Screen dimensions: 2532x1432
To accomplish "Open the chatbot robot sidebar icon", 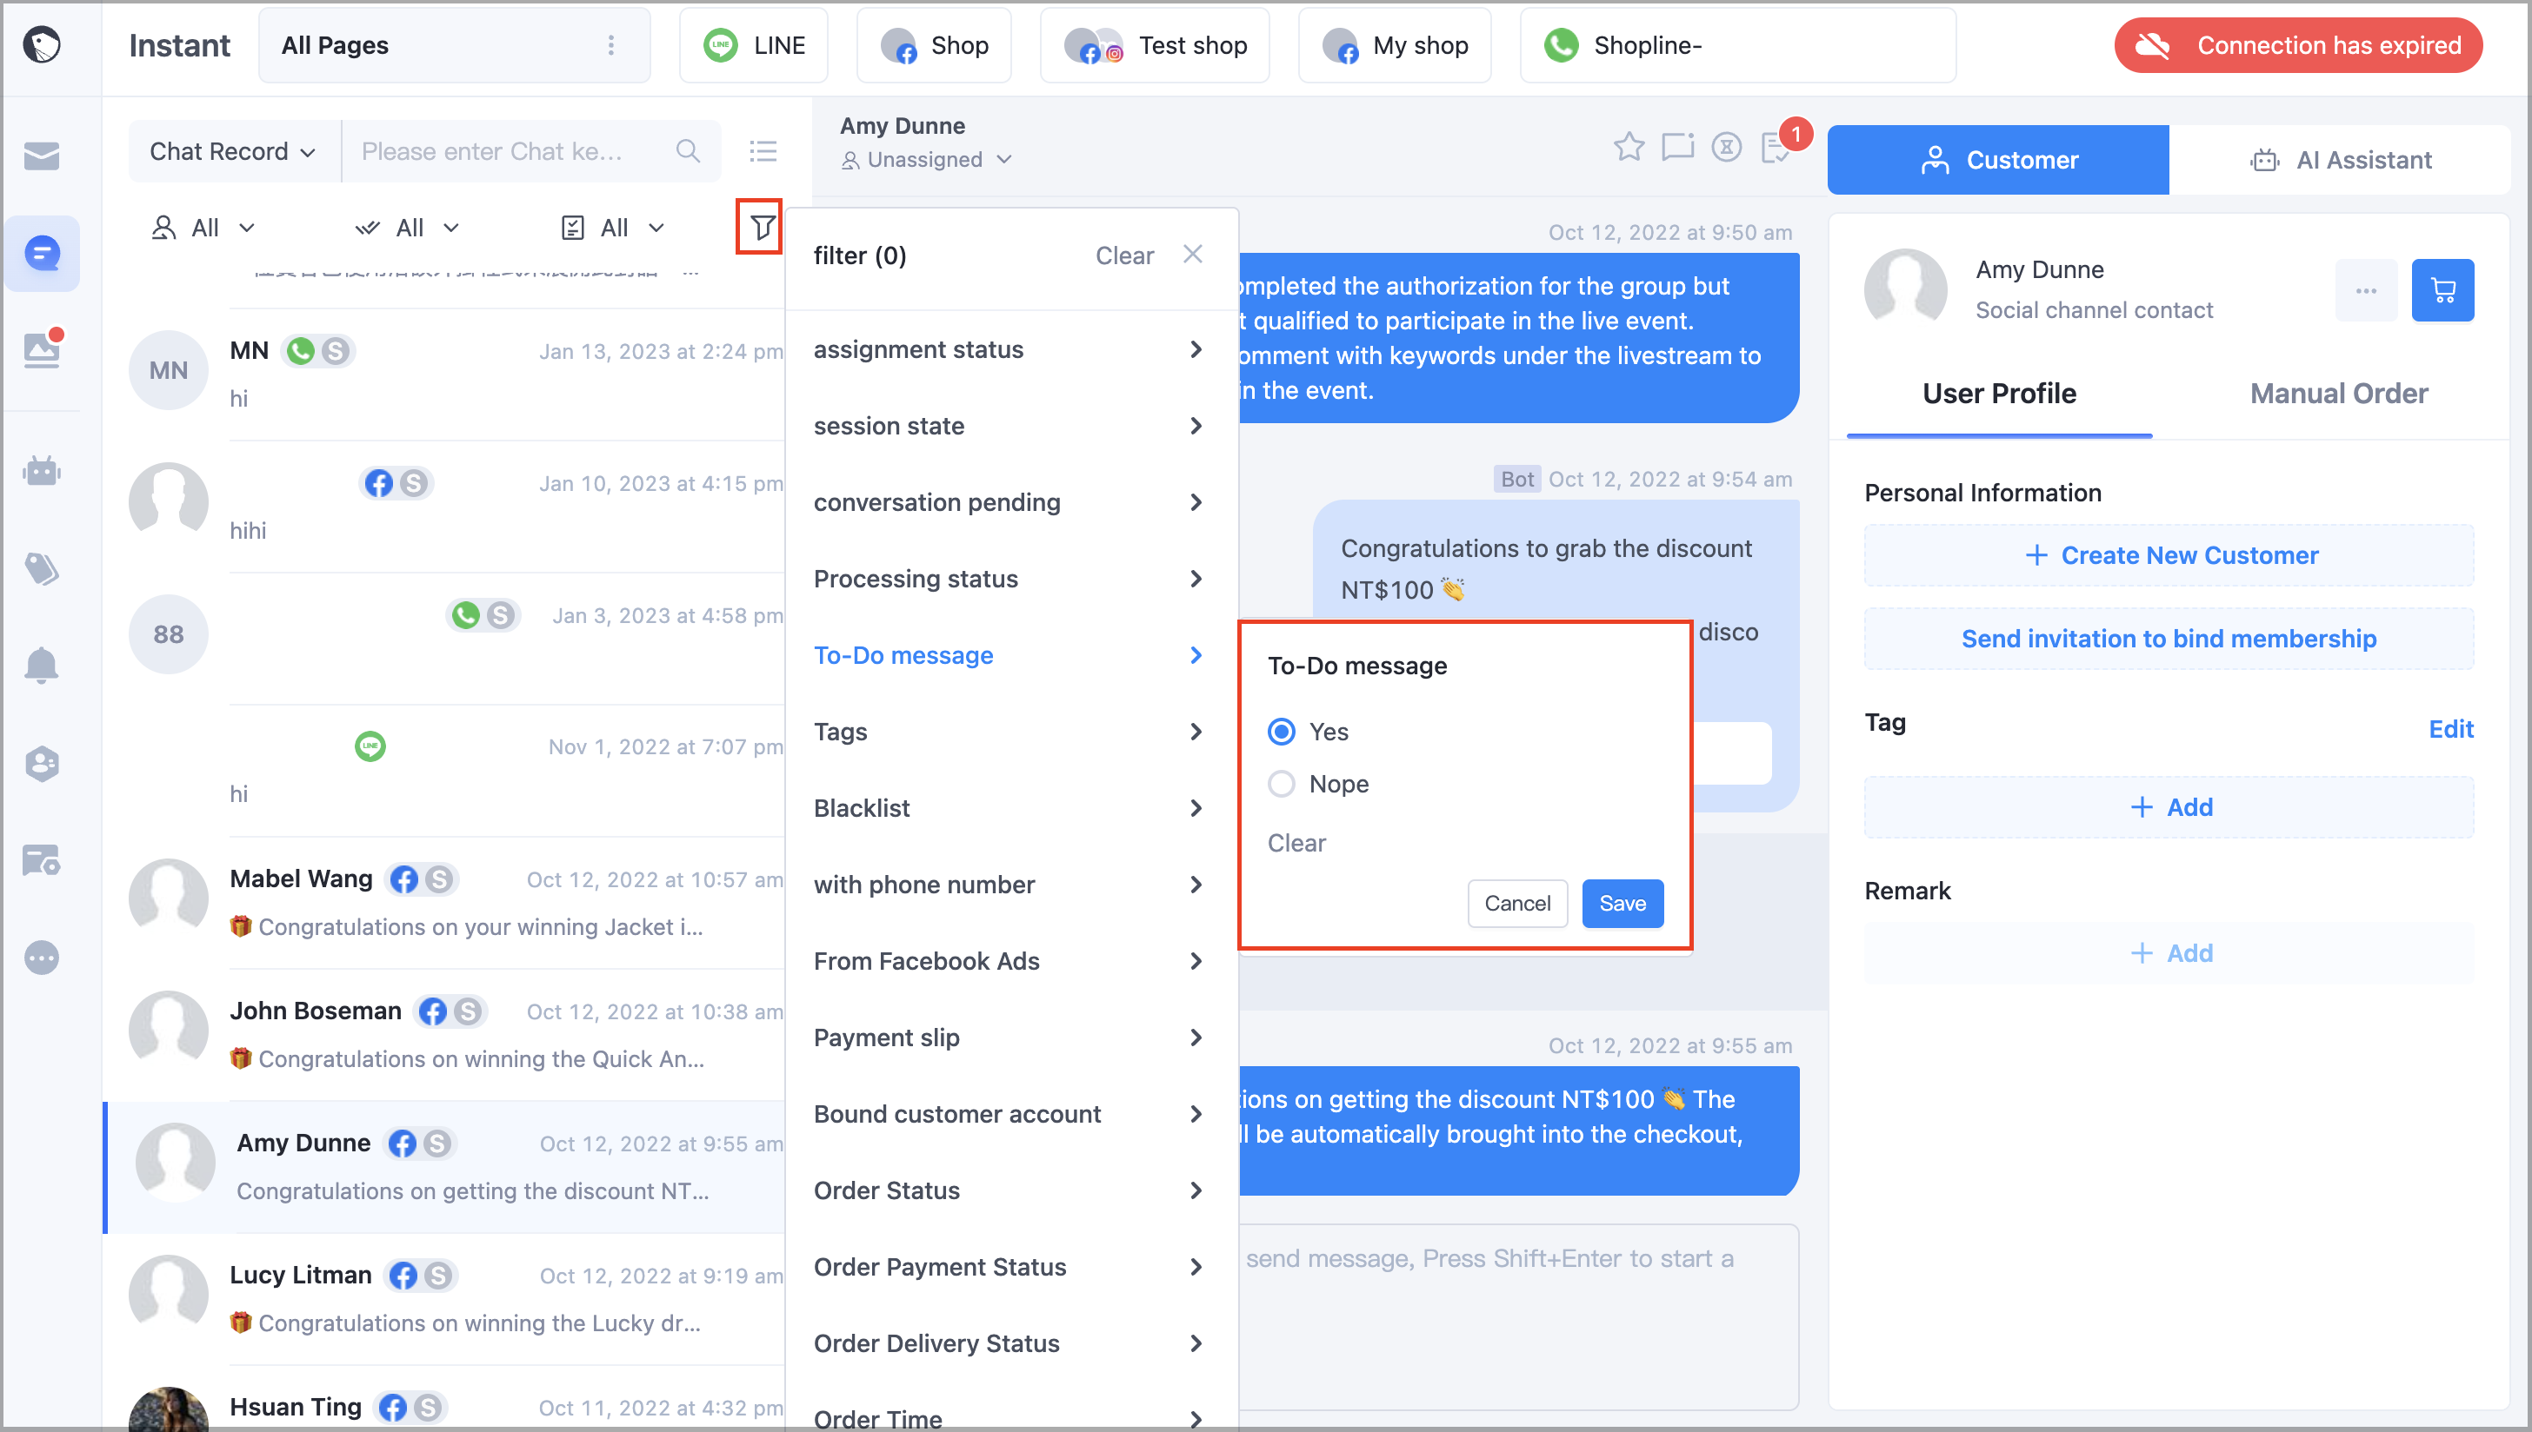I will [x=42, y=470].
